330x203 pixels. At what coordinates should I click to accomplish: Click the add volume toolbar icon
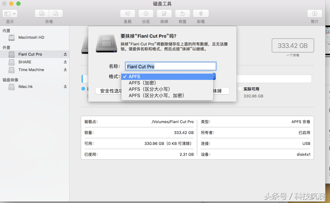42,14
